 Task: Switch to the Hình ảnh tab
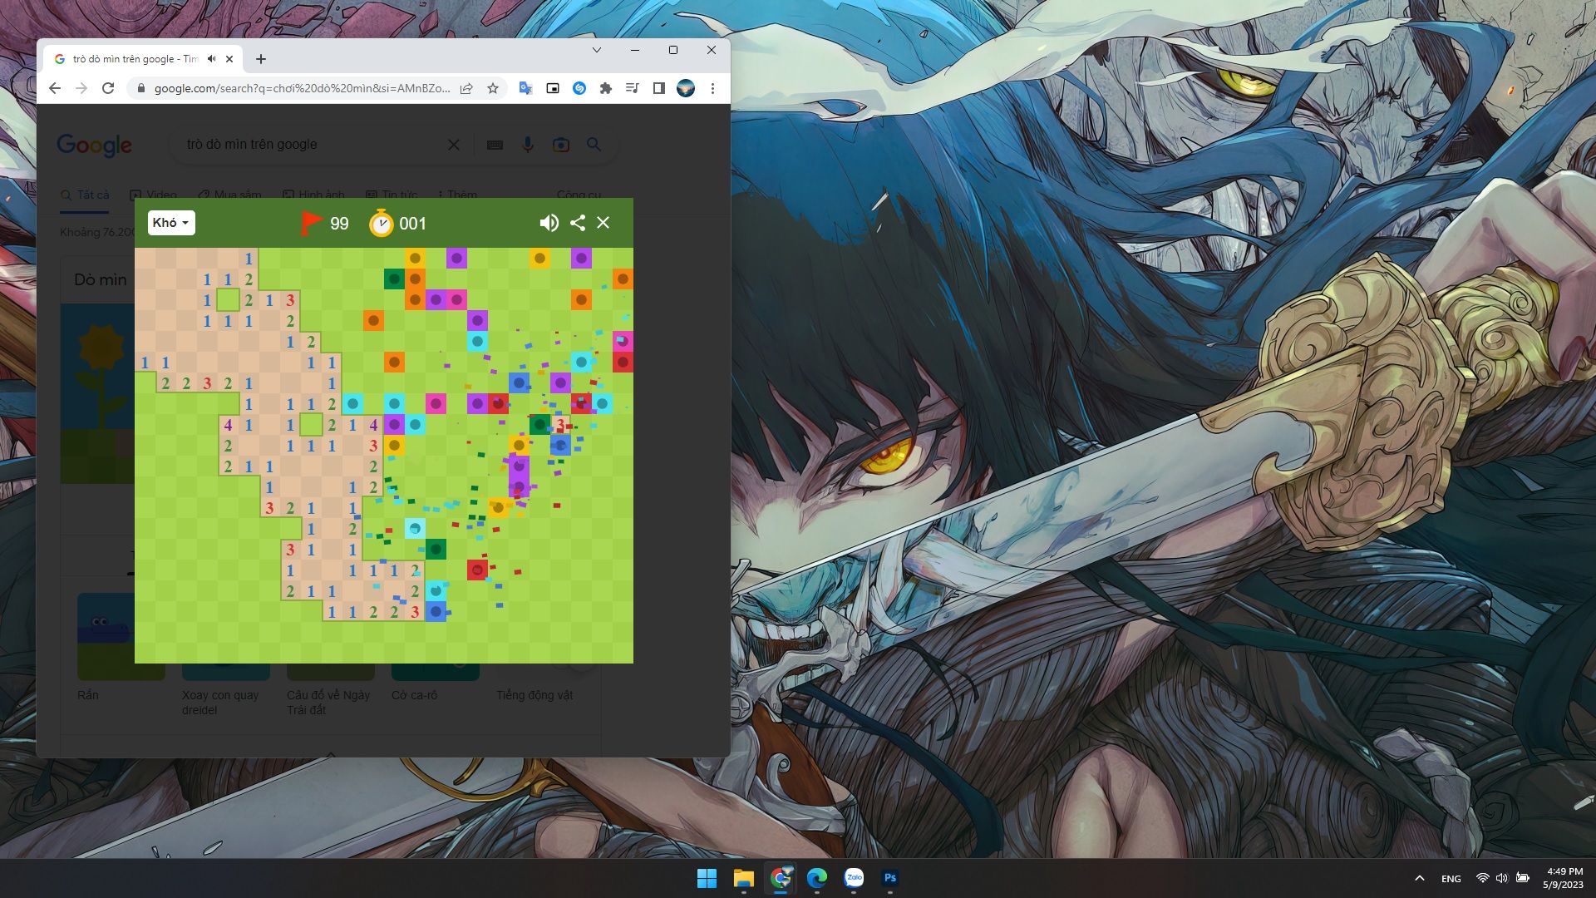click(x=313, y=195)
